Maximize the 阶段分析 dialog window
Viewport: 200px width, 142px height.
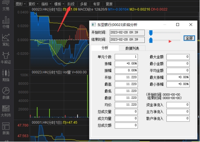pos(178,25)
